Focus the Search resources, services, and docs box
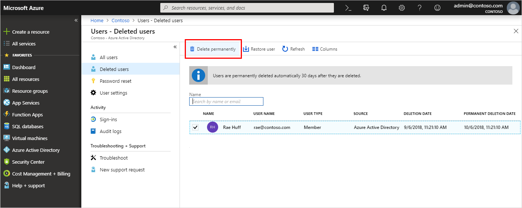This screenshot has width=522, height=208. pos(247,8)
